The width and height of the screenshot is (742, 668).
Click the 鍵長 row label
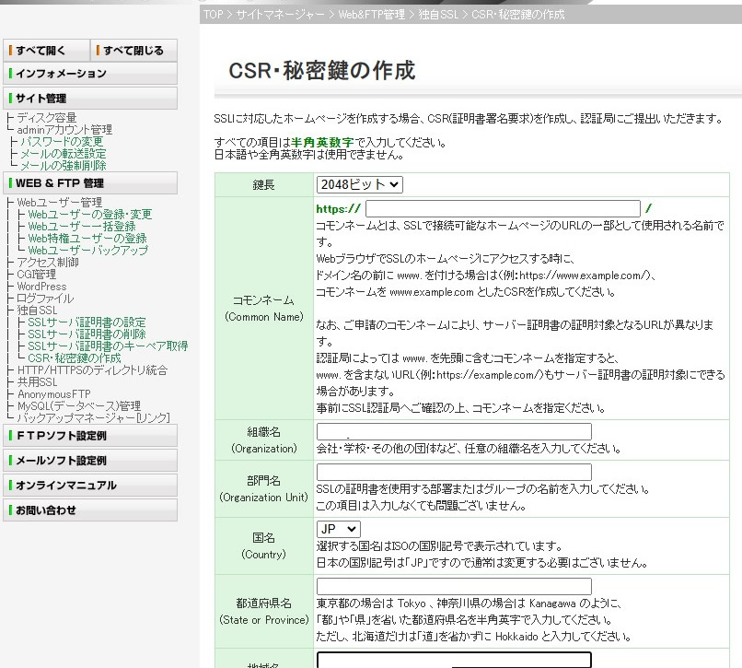[x=263, y=184]
